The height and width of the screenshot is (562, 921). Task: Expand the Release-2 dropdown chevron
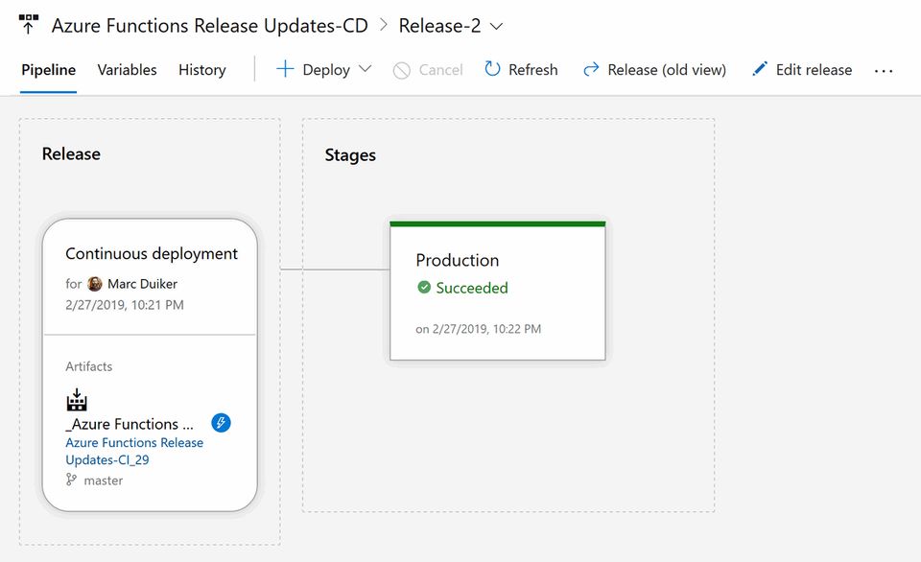tap(496, 27)
